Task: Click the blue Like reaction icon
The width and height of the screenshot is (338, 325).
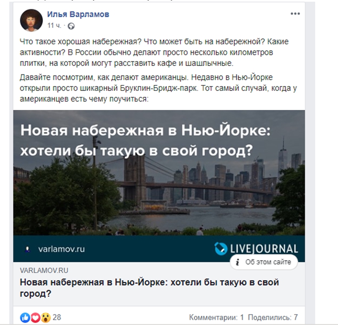Action: [x=25, y=317]
